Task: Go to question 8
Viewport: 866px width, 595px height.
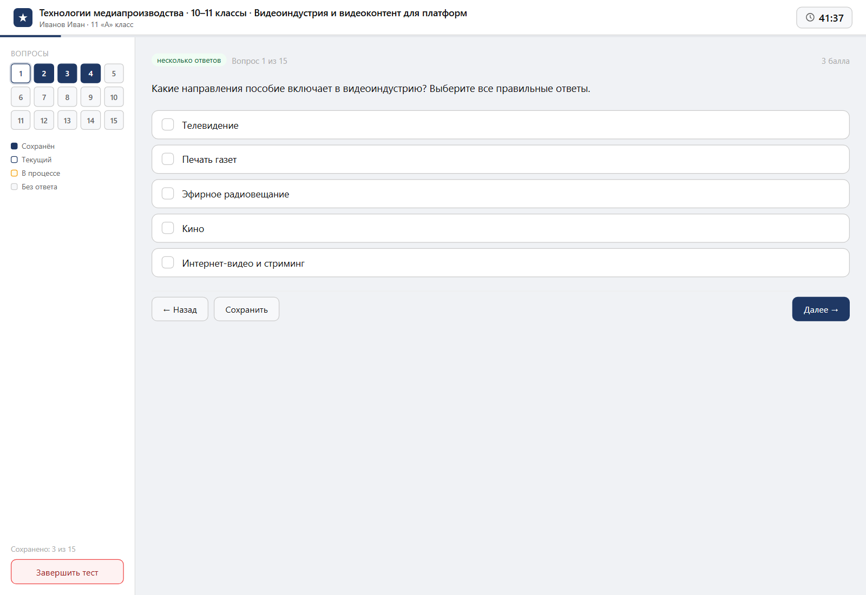Action: 67,97
